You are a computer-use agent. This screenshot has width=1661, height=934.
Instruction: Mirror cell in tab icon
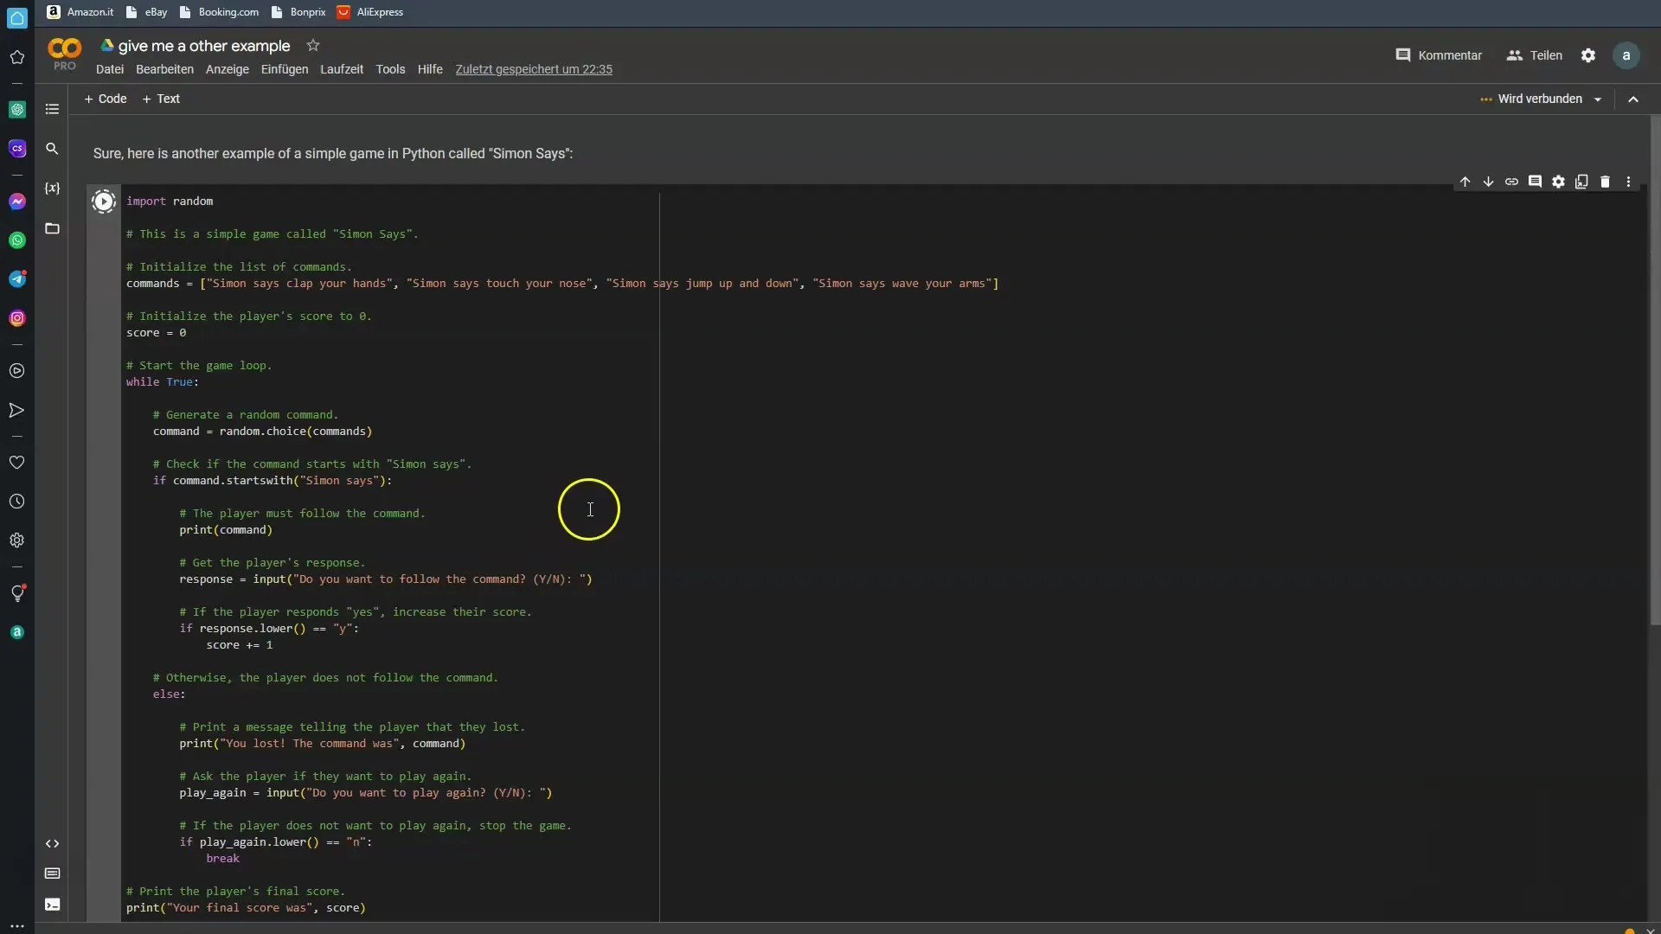[x=1581, y=182]
